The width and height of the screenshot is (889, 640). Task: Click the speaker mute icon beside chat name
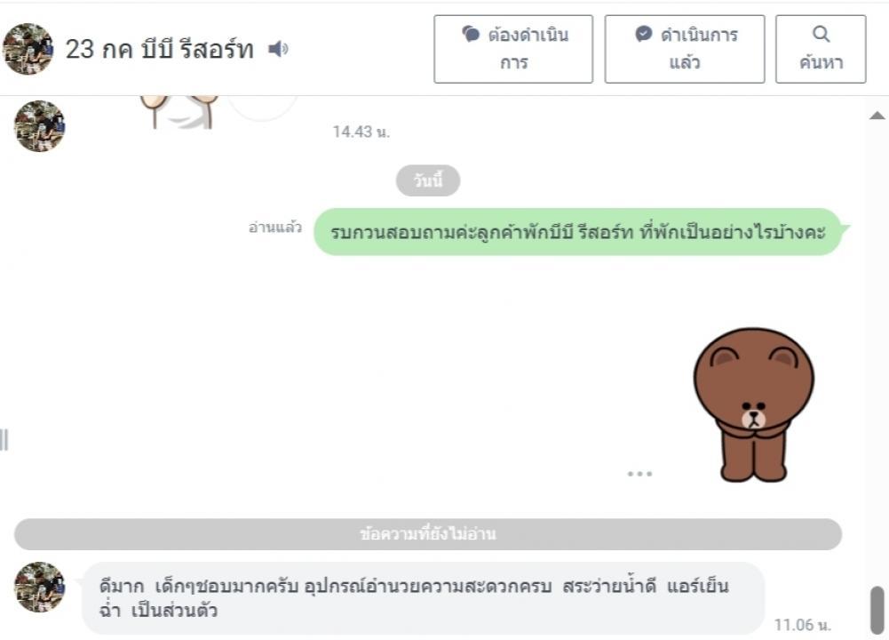pyautogui.click(x=278, y=49)
